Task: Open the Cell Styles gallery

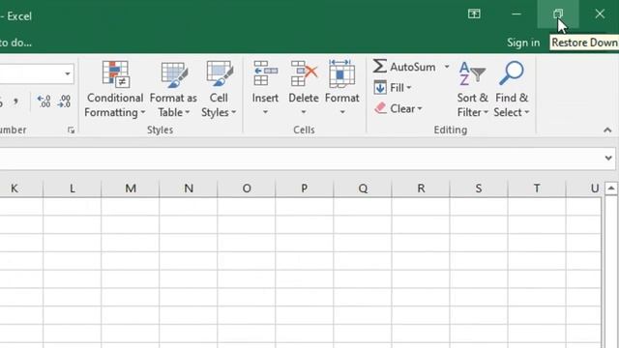Action: point(219,89)
